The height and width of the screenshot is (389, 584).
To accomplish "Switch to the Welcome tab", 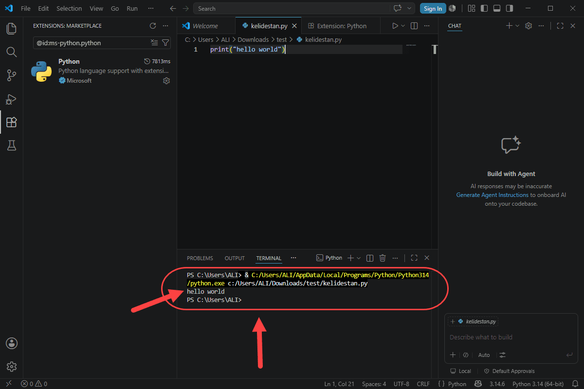I will tap(205, 26).
